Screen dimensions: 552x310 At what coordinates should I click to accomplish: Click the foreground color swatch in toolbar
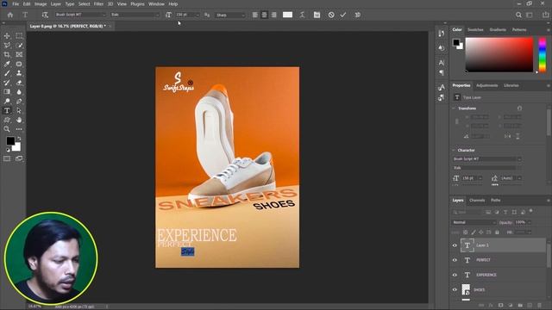tap(10, 140)
